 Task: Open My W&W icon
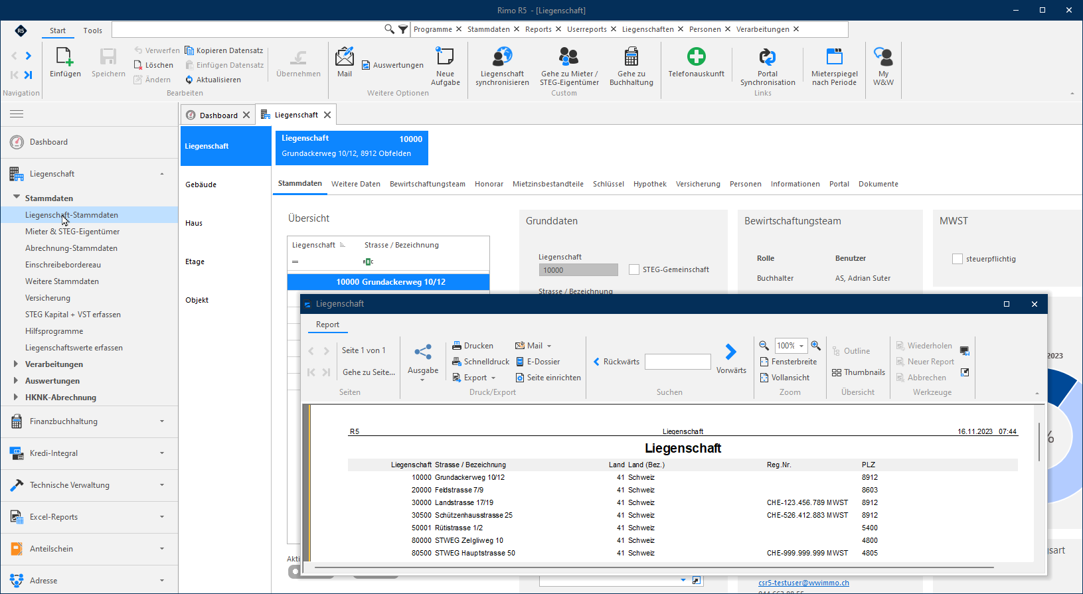[883, 56]
